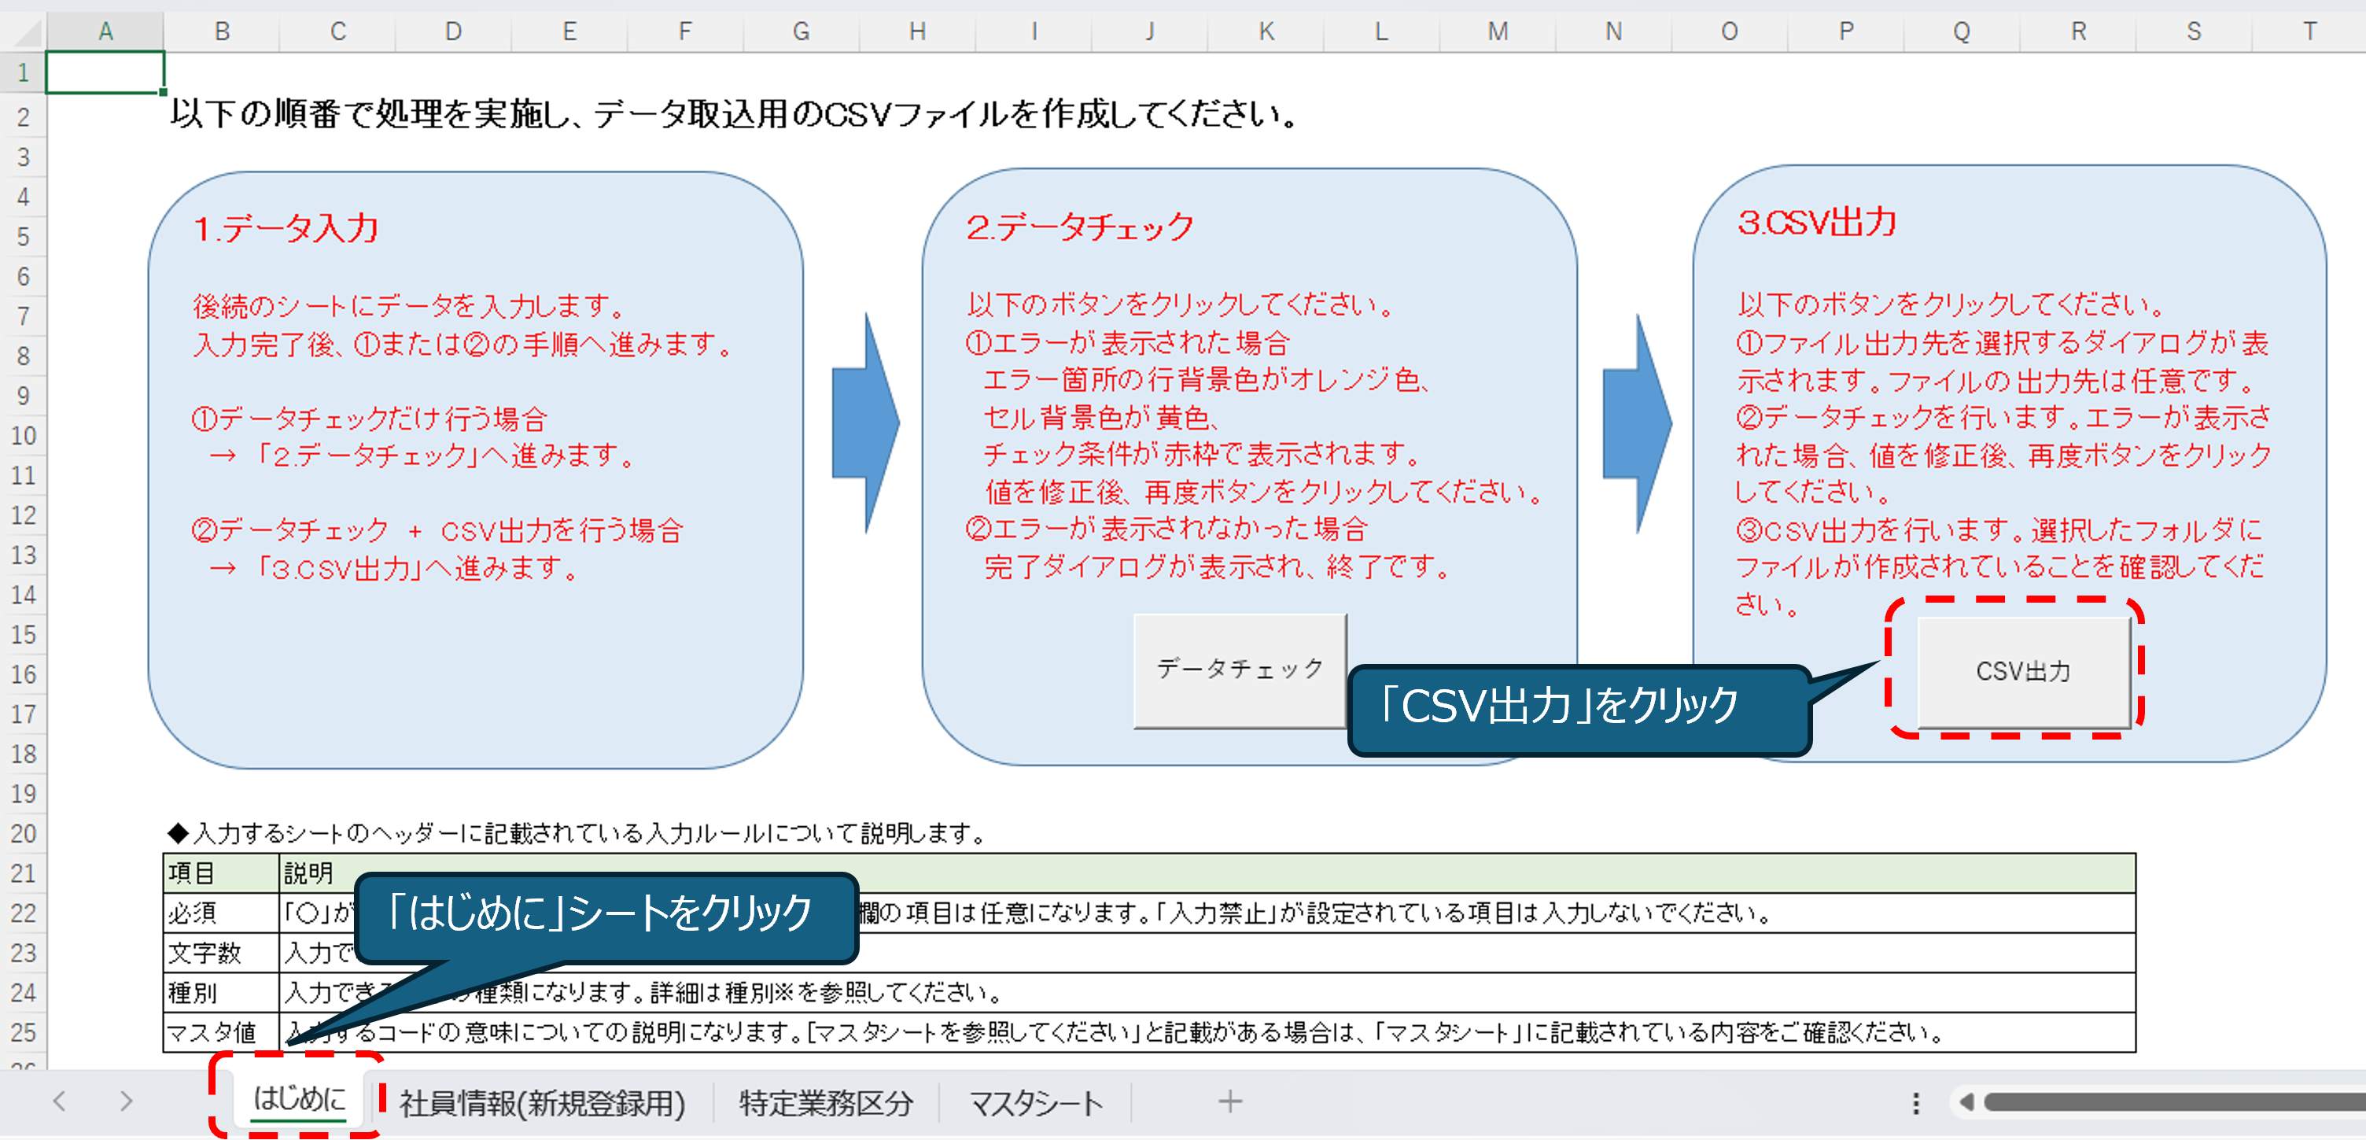Switch to 特定業務区分 sheet tab
This screenshot has width=2366, height=1140.
[826, 1102]
